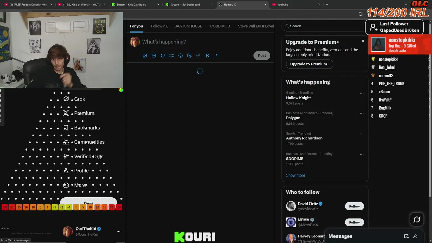This screenshot has height=243, width=432.
Task: Toggle bold text in composer
Action: (x=207, y=56)
